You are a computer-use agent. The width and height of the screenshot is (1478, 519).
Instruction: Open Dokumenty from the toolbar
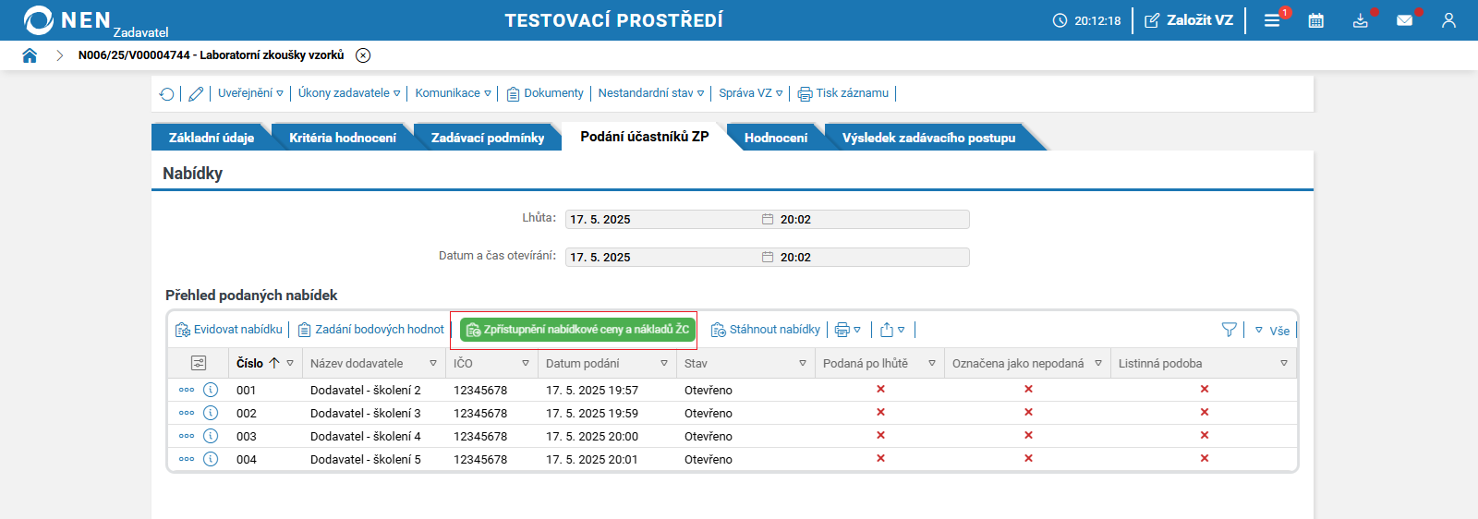[x=545, y=93]
